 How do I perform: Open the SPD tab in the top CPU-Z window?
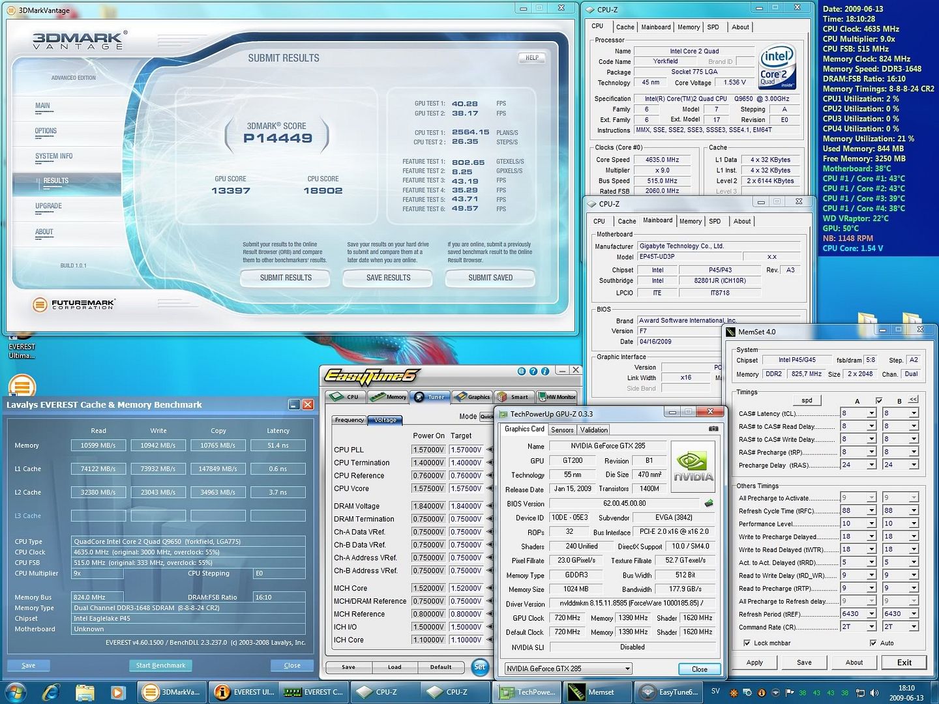click(713, 27)
